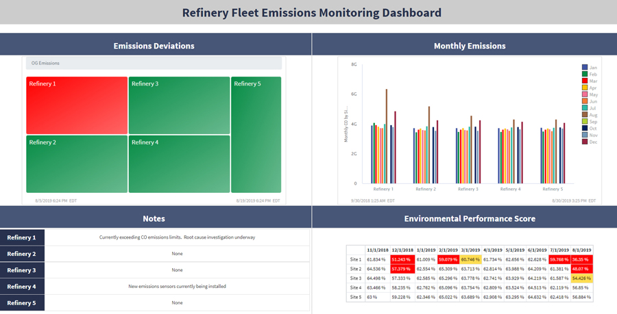Click Site 2 red 57.379 % cell
The height and width of the screenshot is (314, 617).
(x=402, y=269)
